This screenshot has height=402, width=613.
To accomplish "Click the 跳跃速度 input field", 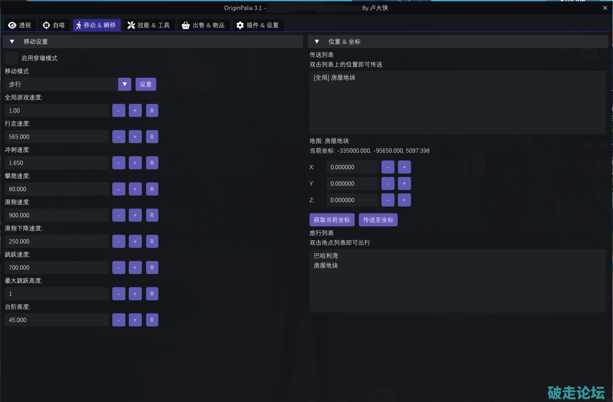I will click(57, 268).
